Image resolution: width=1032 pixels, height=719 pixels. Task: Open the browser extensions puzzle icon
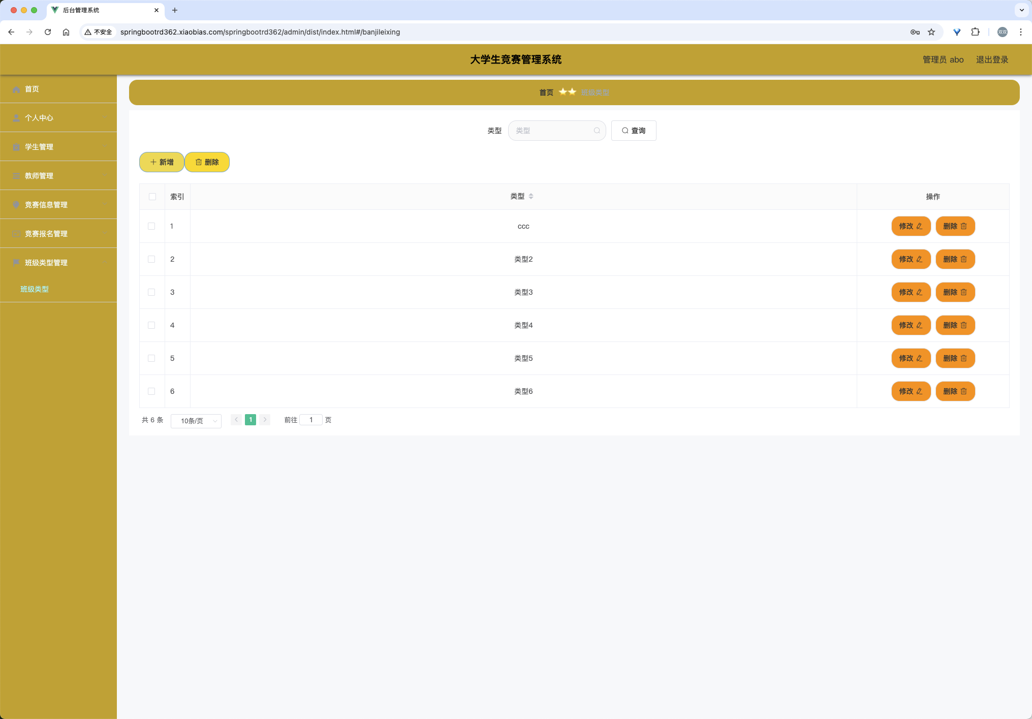(x=975, y=32)
